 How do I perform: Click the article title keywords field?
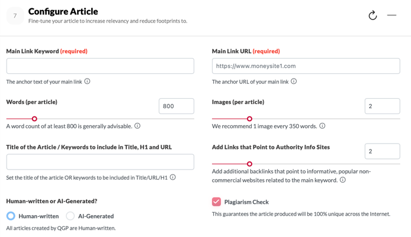point(100,162)
